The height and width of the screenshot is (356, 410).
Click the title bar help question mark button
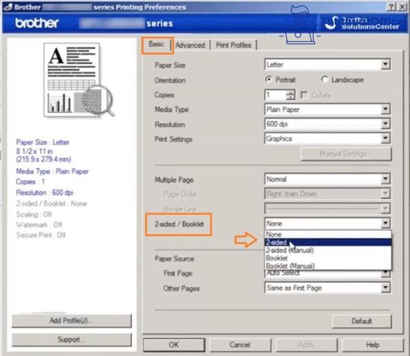391,7
